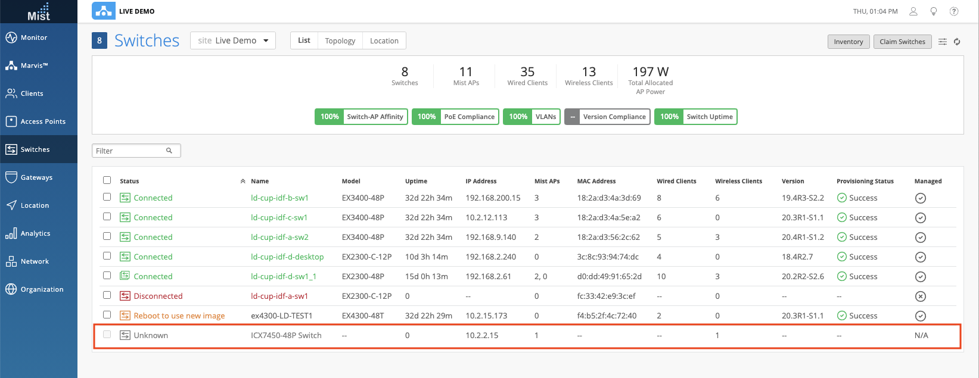Switch to the Topology tab

[x=340, y=40]
